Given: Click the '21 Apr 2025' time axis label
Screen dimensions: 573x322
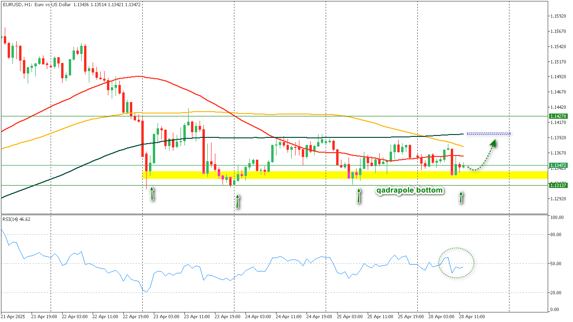Looking at the screenshot, I should coord(13,316).
